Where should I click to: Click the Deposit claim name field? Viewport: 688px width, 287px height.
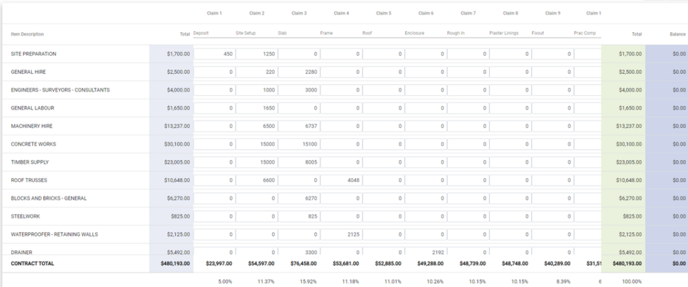coord(214,33)
